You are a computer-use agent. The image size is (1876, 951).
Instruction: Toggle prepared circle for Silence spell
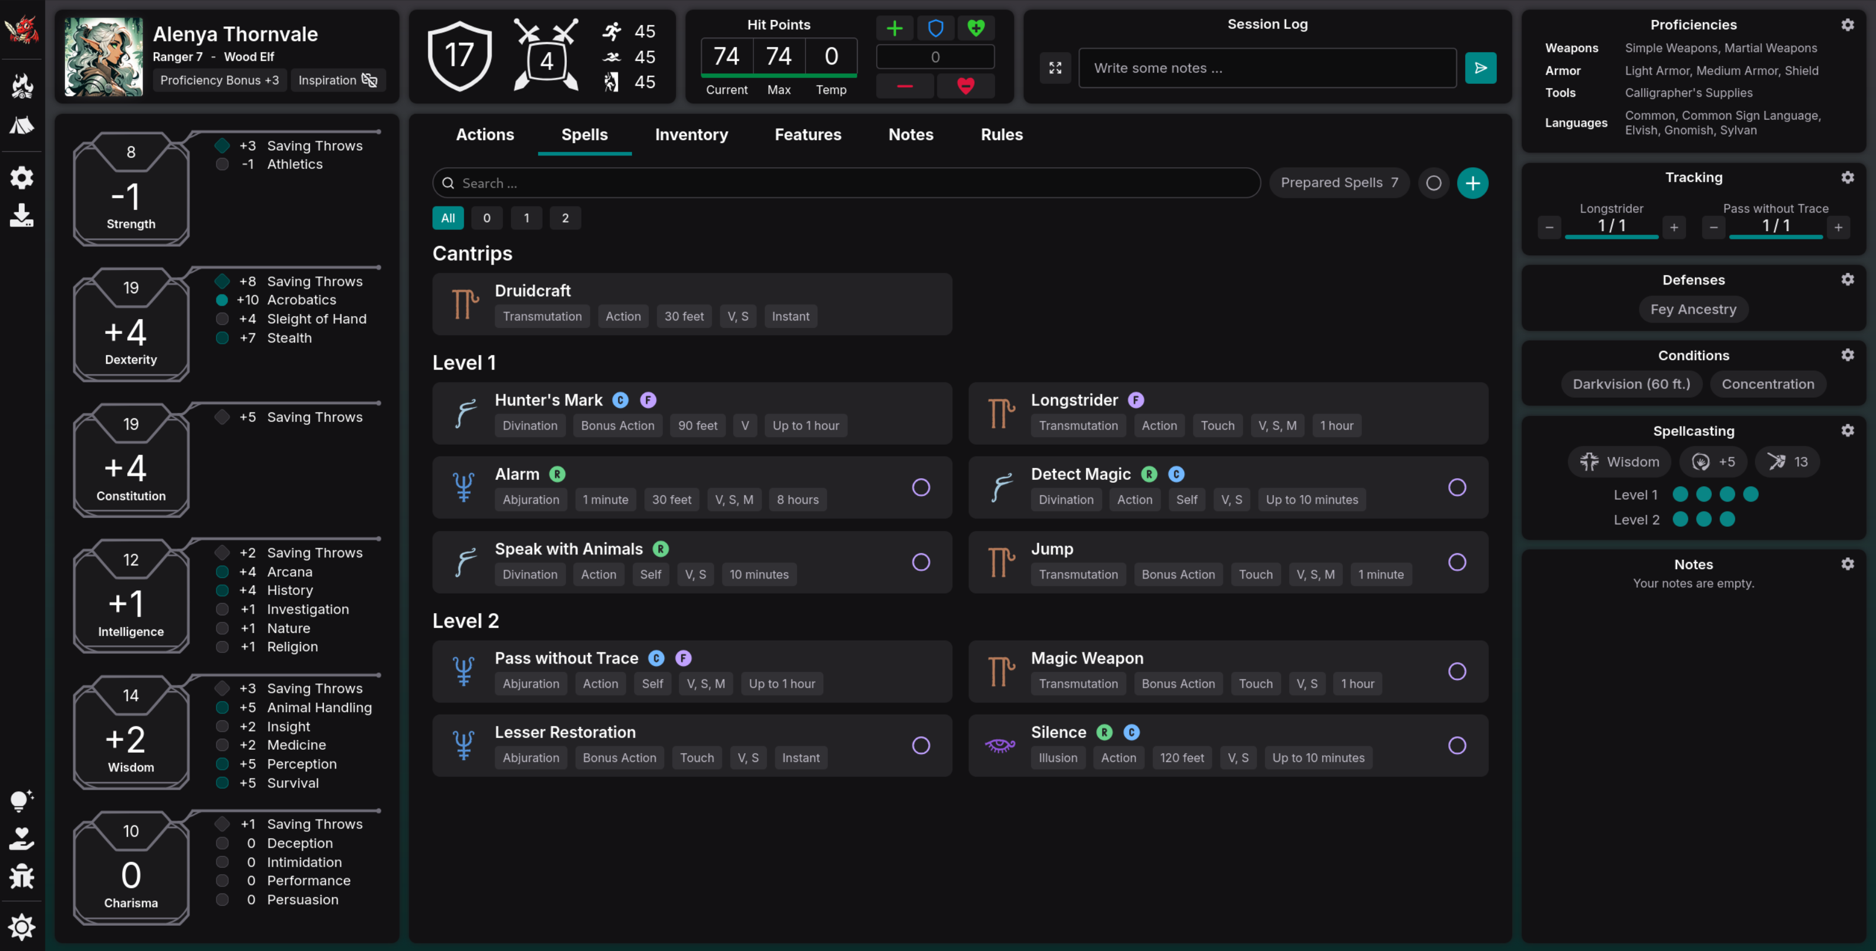[1456, 745]
